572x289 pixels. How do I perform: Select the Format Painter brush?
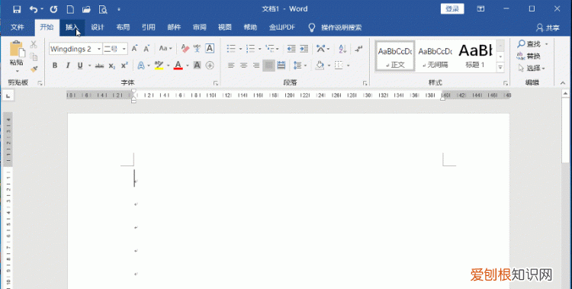(x=34, y=69)
